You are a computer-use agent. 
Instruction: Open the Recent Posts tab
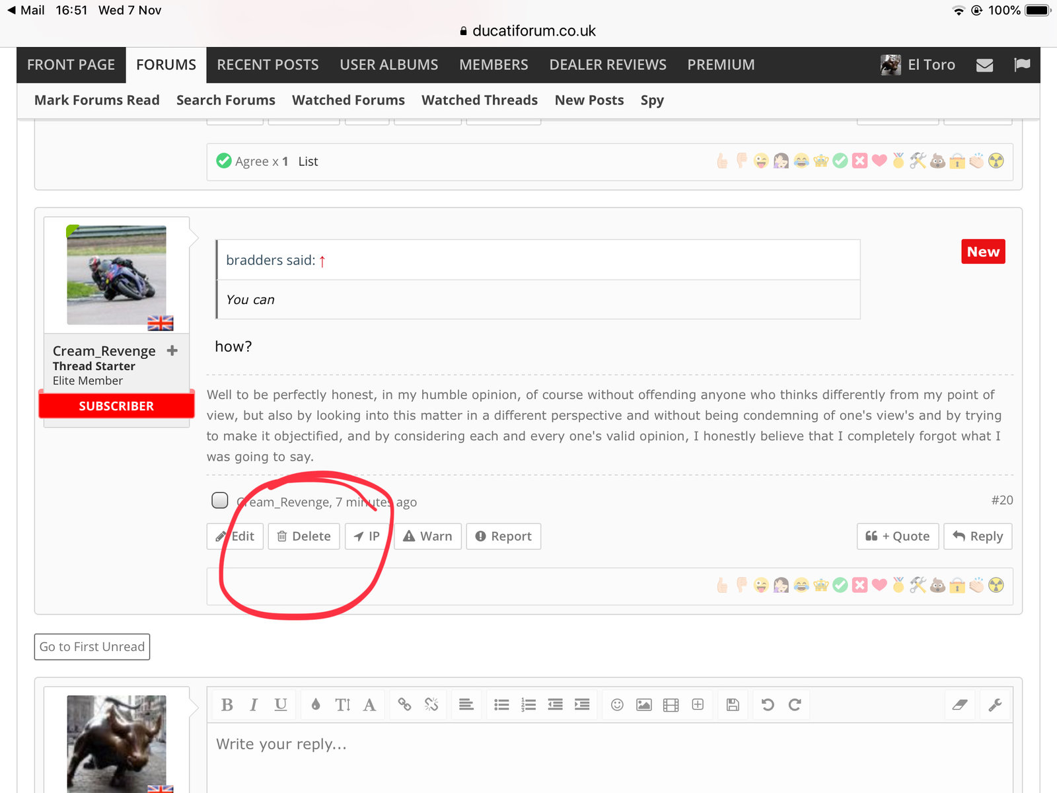click(x=268, y=65)
